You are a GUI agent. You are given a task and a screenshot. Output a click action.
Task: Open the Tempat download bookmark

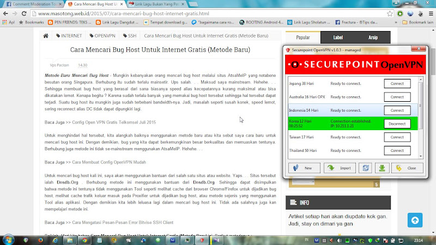tap(166, 22)
